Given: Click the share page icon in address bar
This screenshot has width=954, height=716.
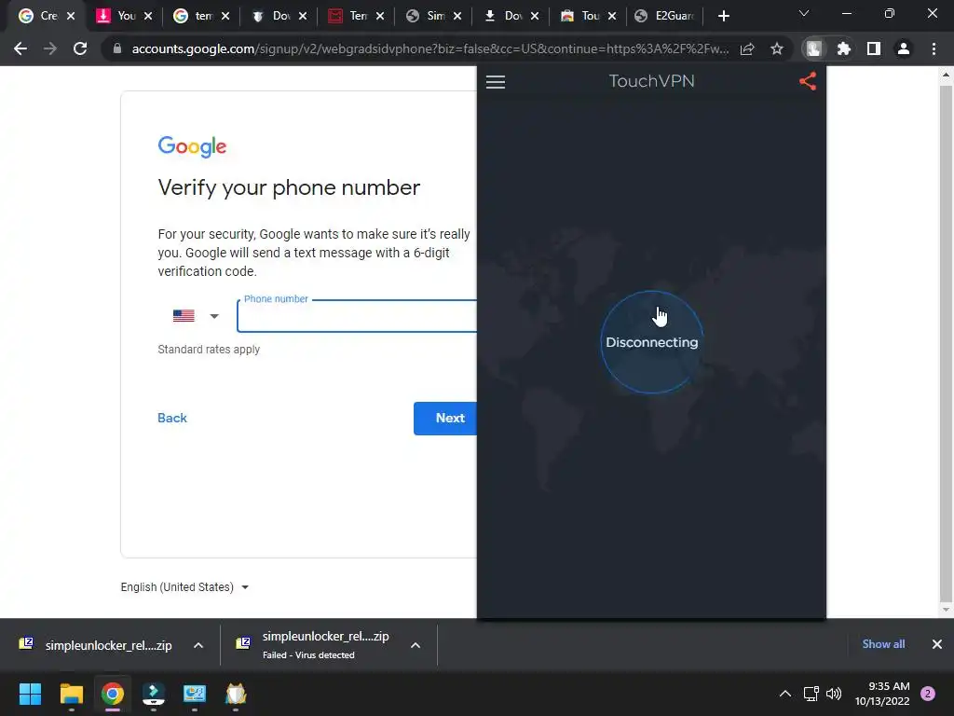Looking at the screenshot, I should click(x=747, y=48).
